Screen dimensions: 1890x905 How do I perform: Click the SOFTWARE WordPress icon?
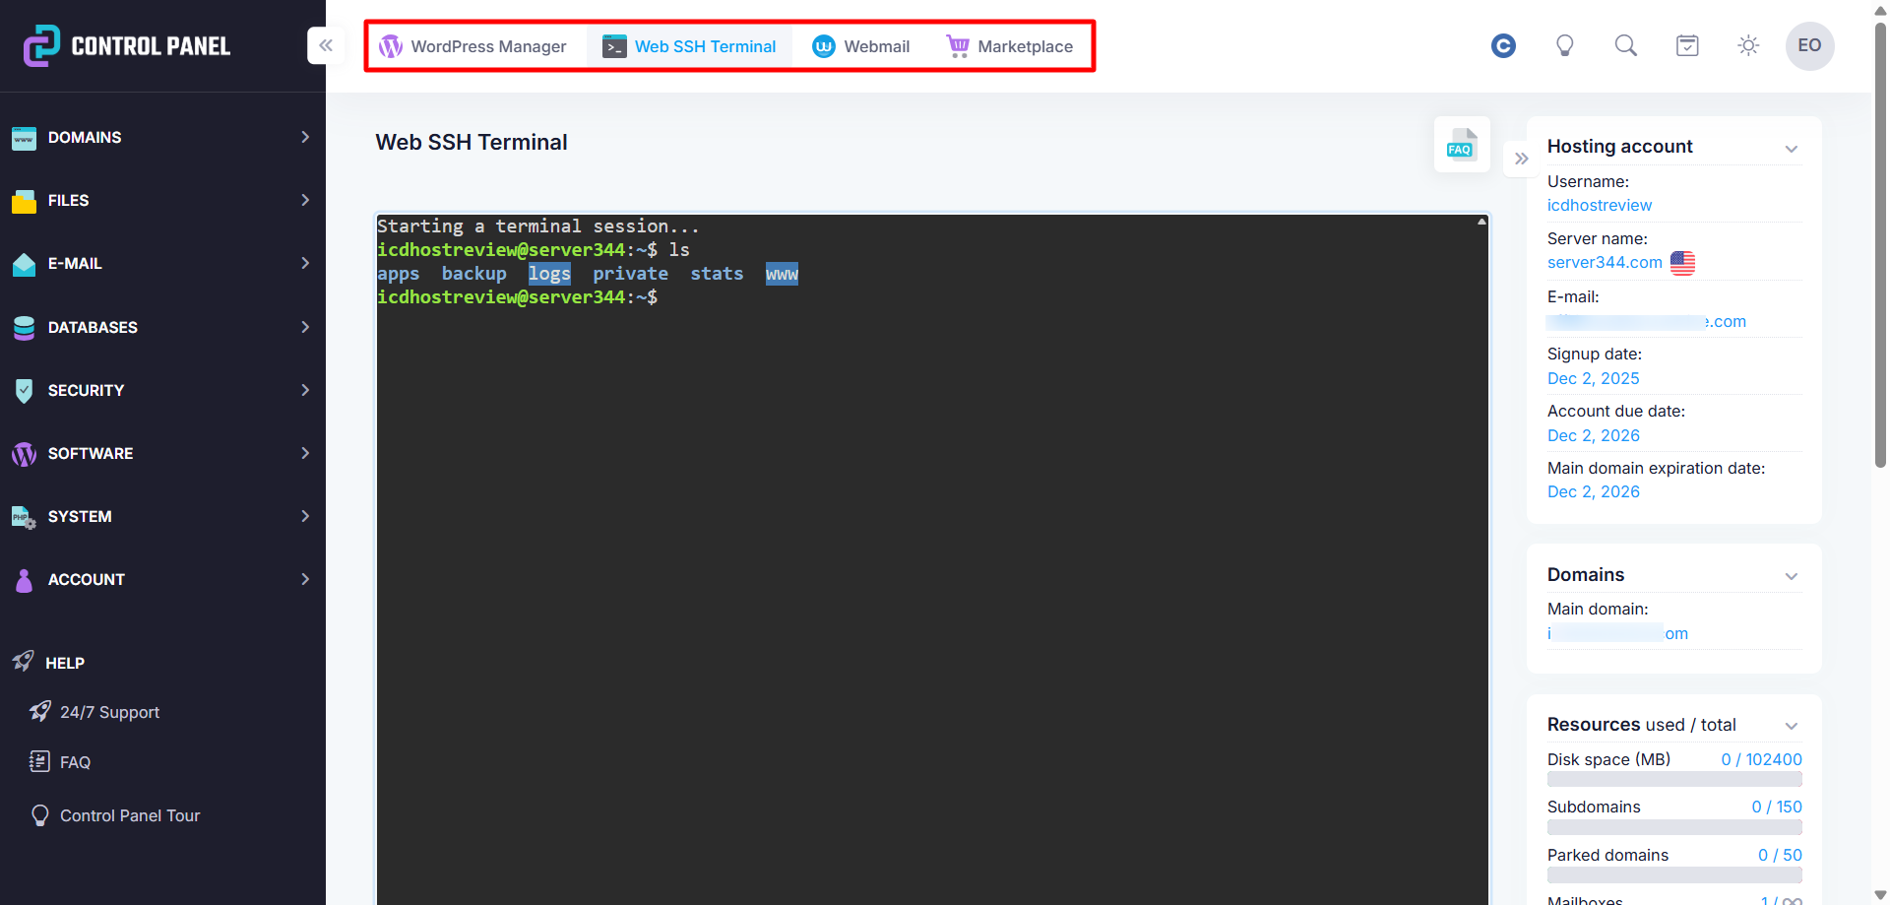[24, 454]
